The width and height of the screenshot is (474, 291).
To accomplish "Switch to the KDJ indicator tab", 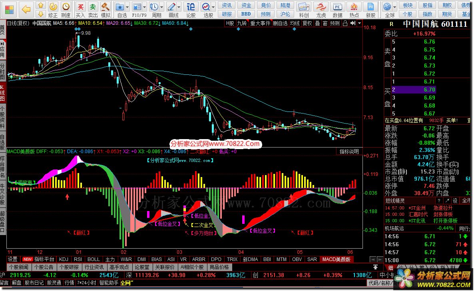I will [x=64, y=259].
